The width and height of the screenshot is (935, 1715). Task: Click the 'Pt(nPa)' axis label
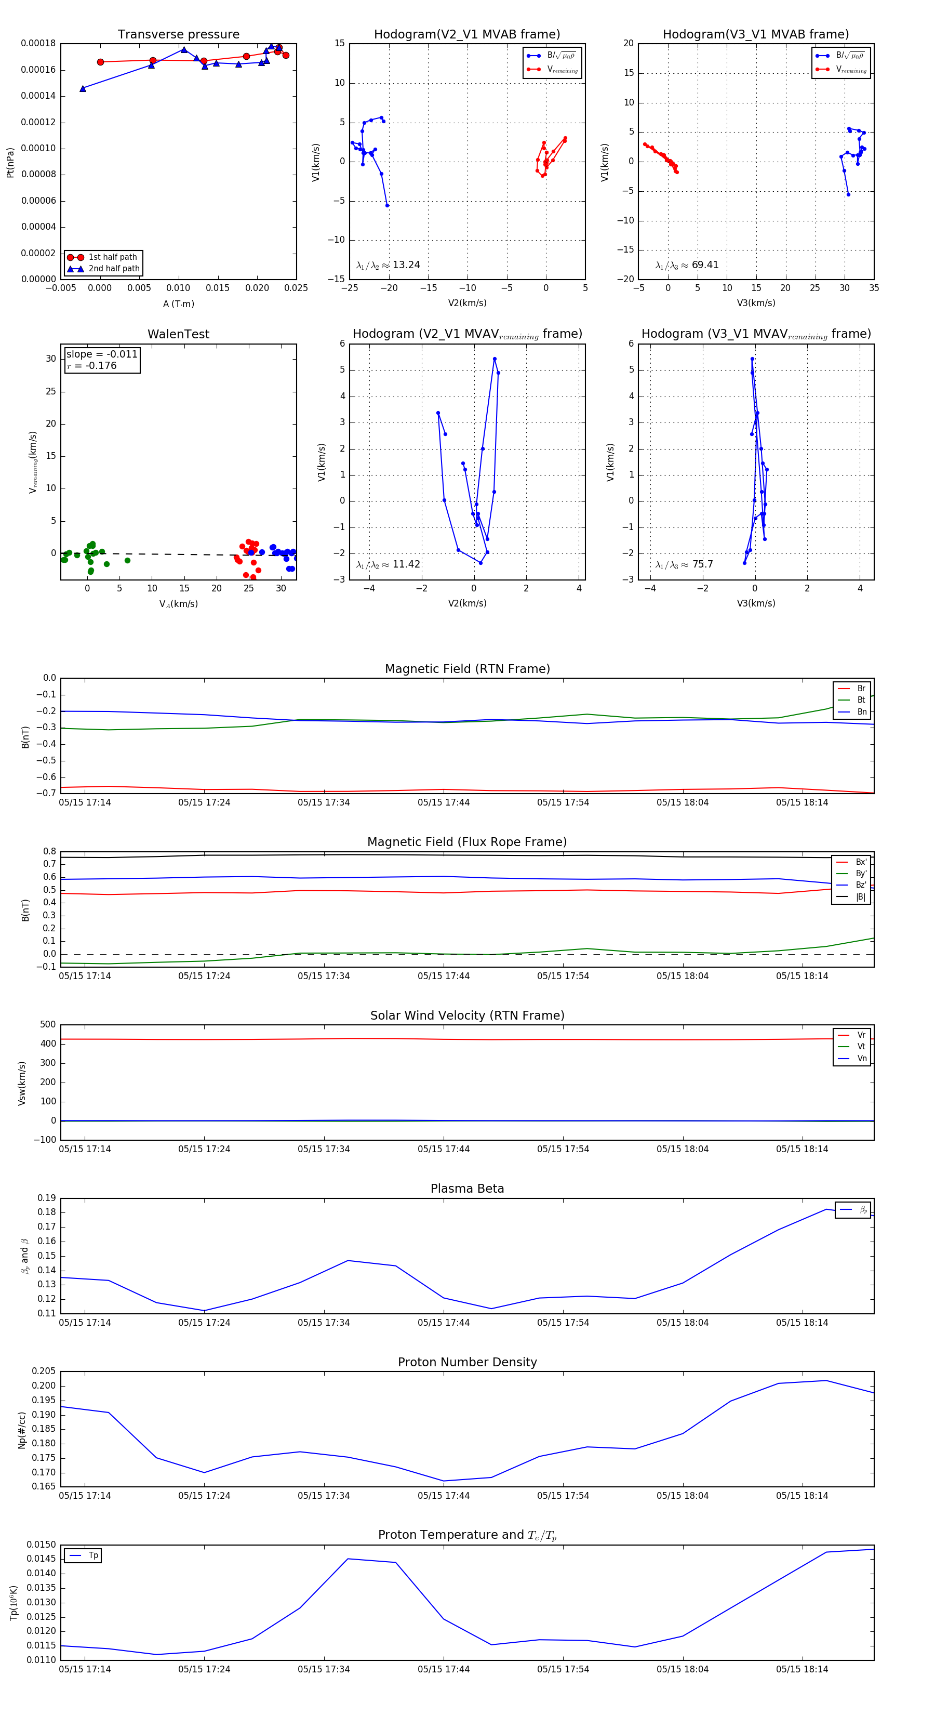tap(10, 162)
